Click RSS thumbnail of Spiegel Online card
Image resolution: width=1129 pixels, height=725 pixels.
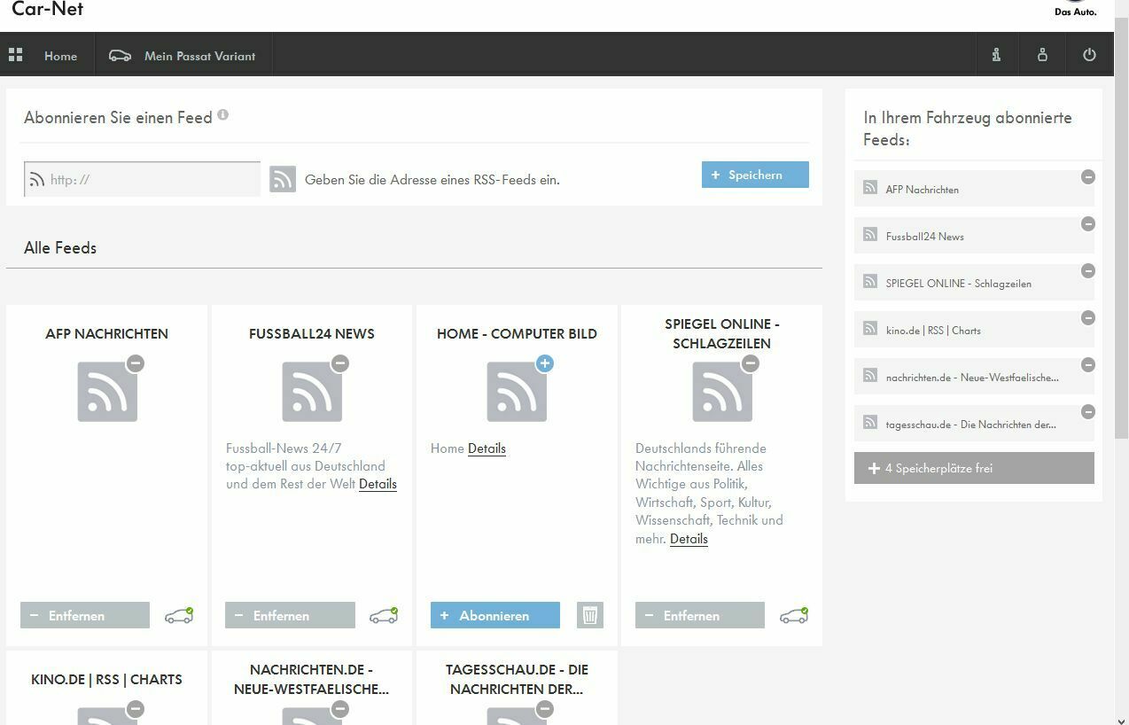[722, 392]
